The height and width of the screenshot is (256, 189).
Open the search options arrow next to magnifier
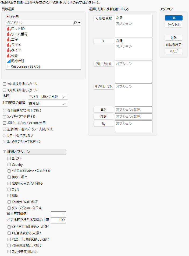(79, 23)
